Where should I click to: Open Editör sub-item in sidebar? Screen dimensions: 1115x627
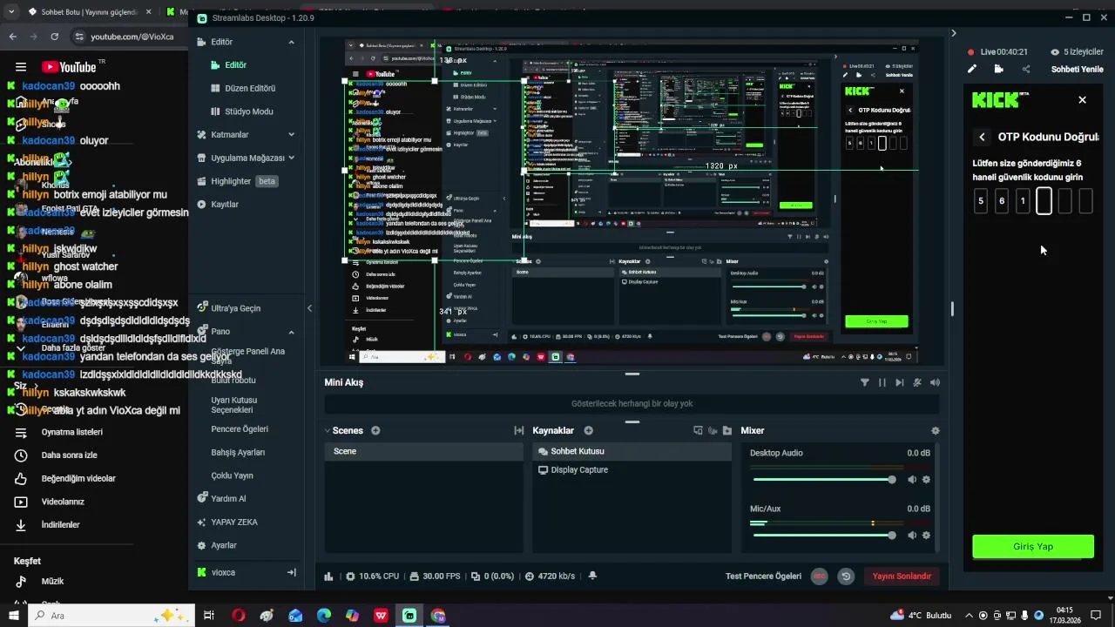229,64
